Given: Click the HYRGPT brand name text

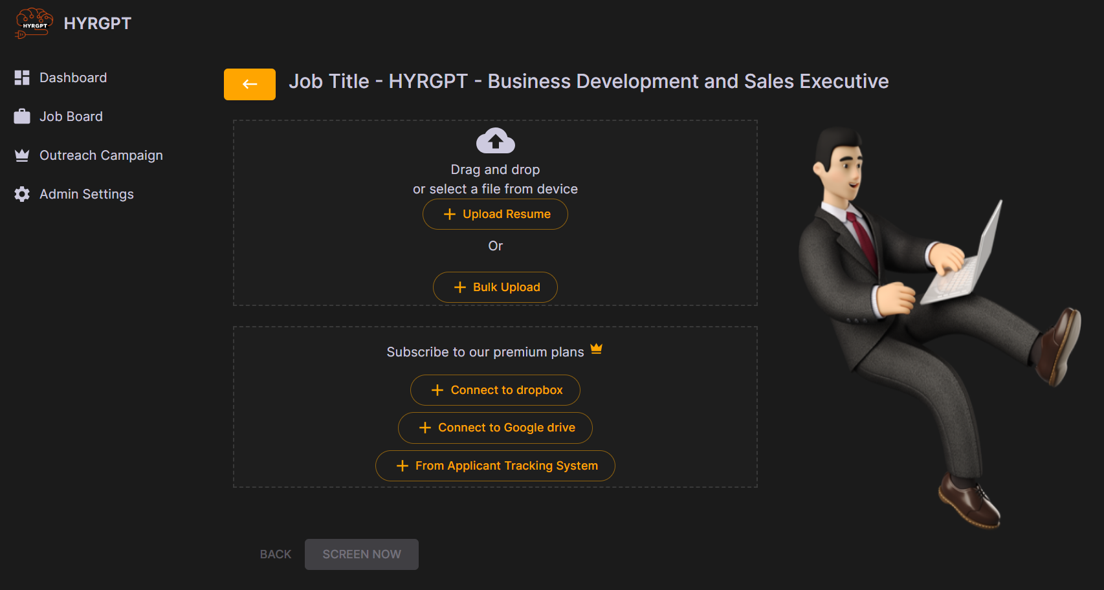Looking at the screenshot, I should pyautogui.click(x=98, y=23).
